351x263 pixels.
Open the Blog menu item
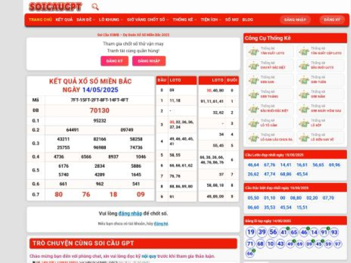point(247,19)
